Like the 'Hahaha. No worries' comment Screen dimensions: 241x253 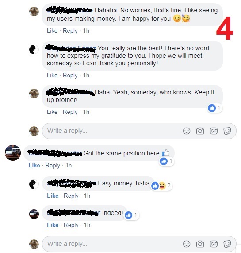click(52, 30)
